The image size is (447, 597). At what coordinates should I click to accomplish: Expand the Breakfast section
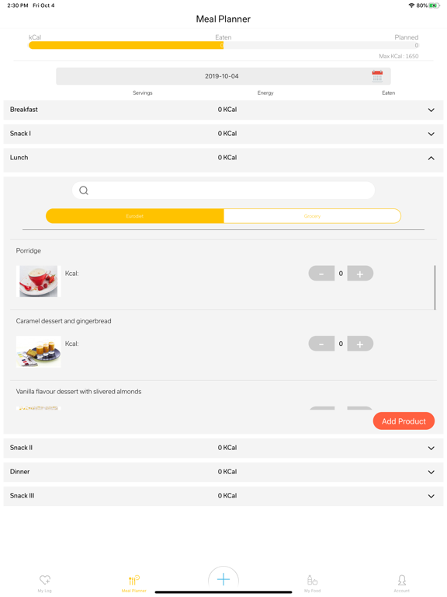coord(223,110)
